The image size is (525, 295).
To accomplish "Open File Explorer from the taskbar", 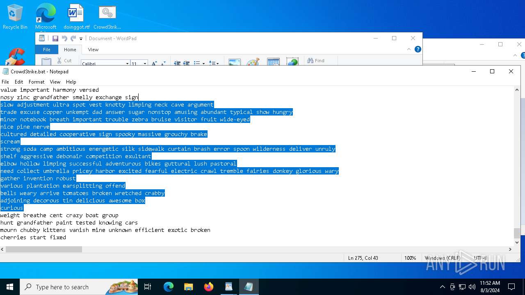I will tap(188, 287).
